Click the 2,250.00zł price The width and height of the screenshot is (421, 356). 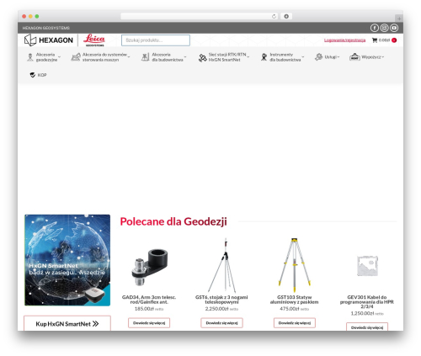[x=217, y=309]
